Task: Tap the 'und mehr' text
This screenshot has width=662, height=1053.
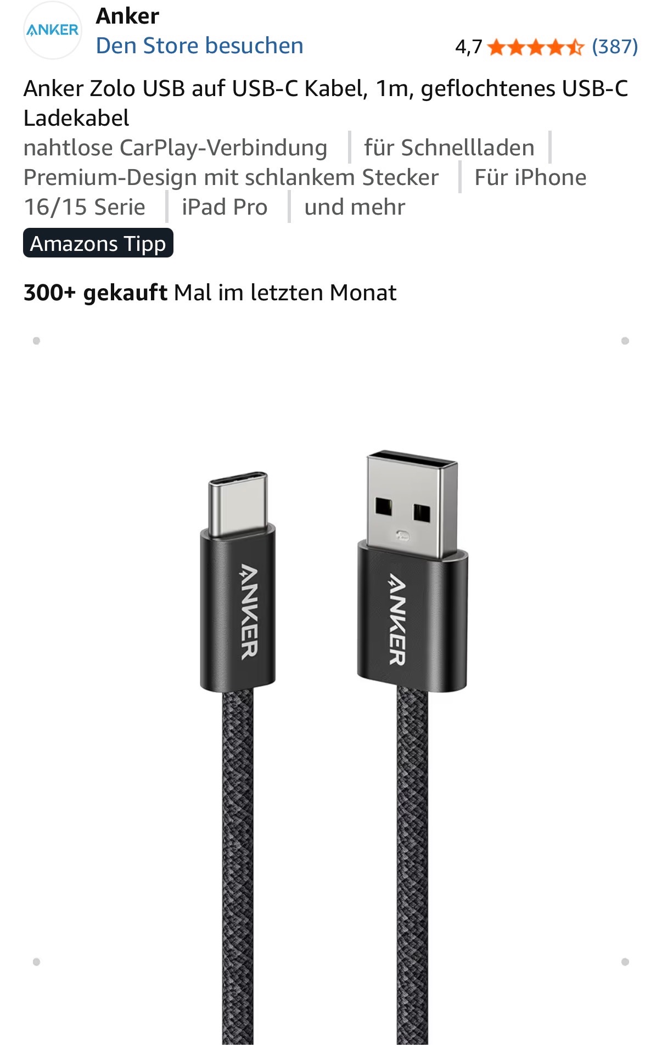Action: (x=355, y=207)
